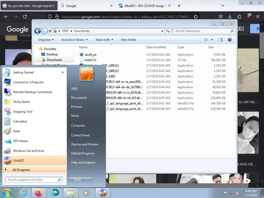Bookmark page with the star icon
Image resolution: width=264 pixels, height=198 pixels.
195,17
